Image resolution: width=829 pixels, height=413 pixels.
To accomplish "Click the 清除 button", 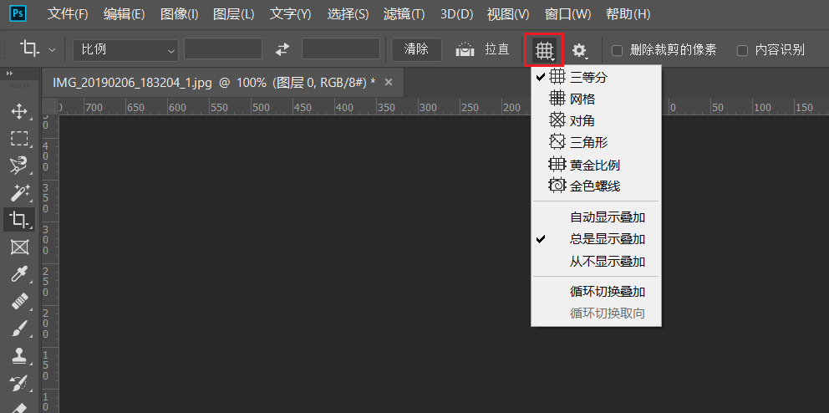I will coord(417,49).
